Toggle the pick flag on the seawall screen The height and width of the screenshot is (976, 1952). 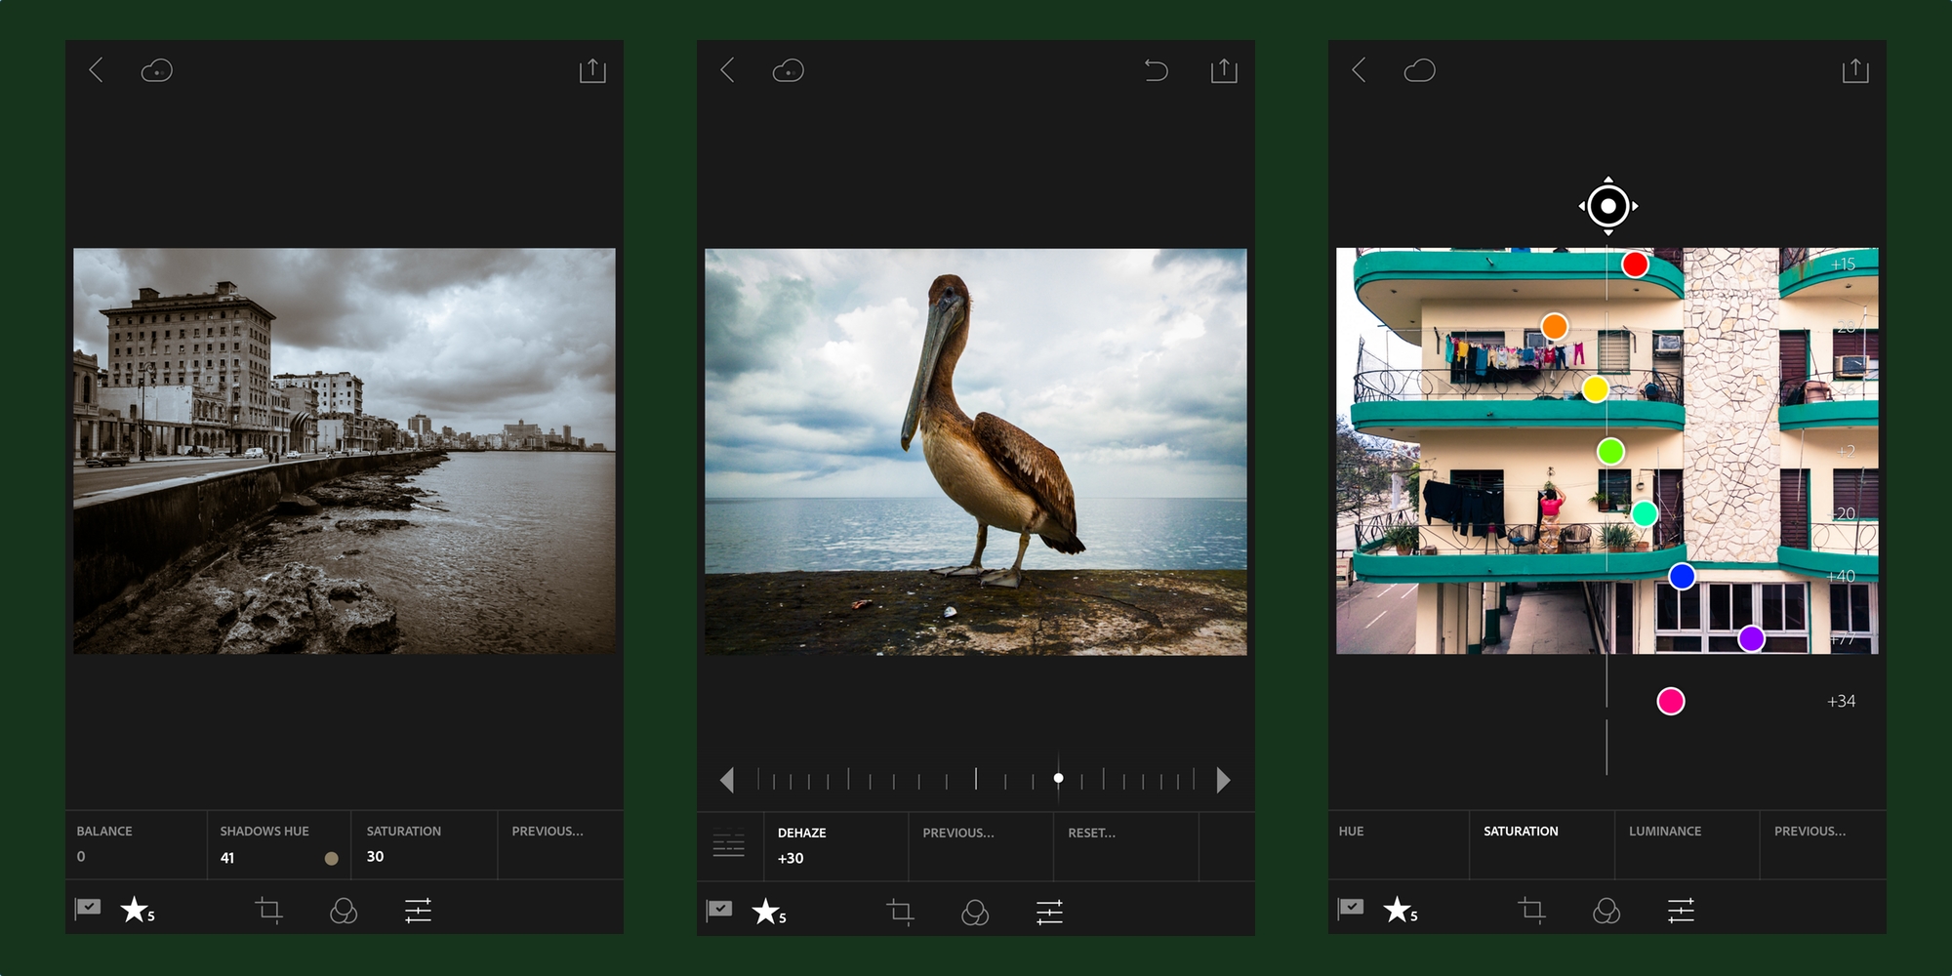[88, 909]
